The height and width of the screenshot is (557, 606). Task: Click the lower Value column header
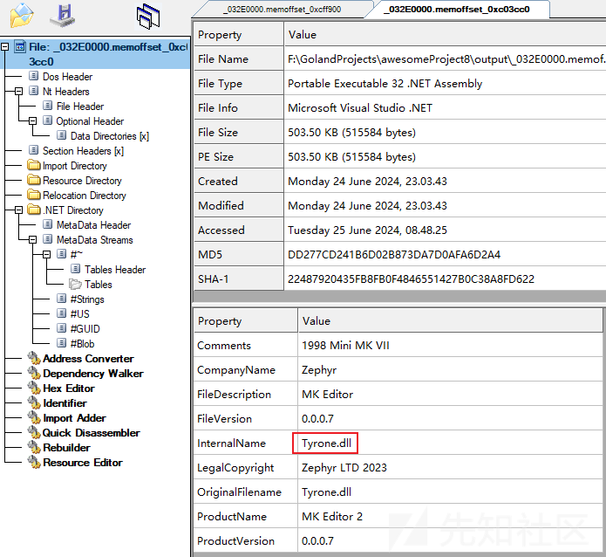point(450,321)
